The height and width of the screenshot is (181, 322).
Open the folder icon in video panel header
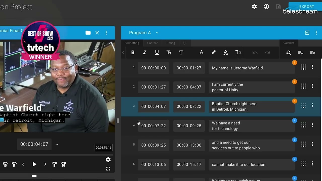88,33
